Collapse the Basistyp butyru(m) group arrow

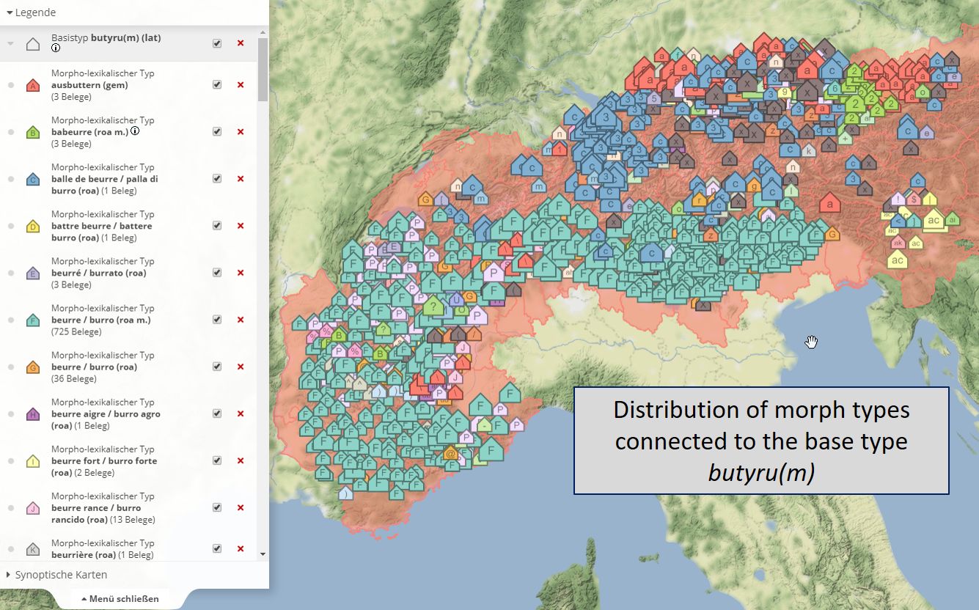click(10, 44)
